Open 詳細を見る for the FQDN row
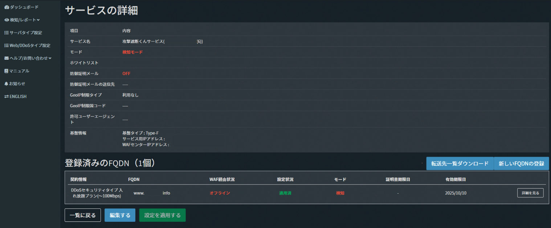 [530, 193]
